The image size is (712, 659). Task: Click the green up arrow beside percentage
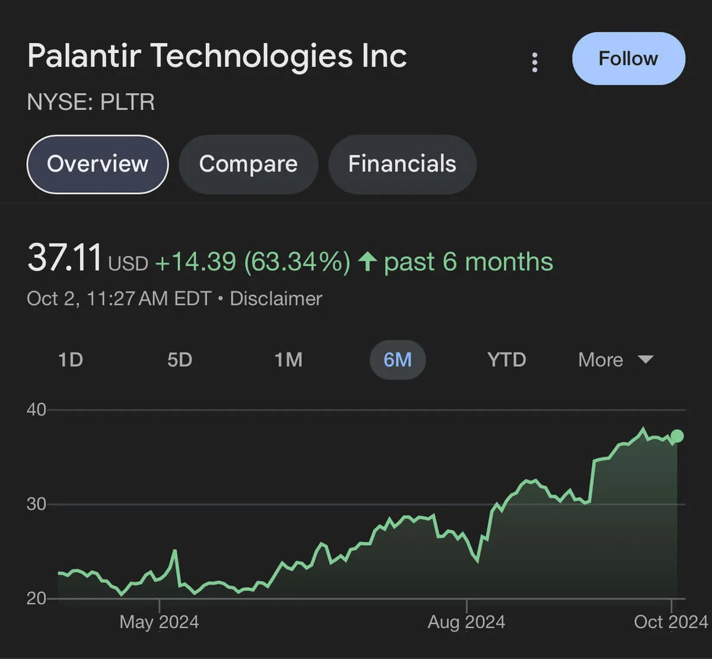coord(368,262)
